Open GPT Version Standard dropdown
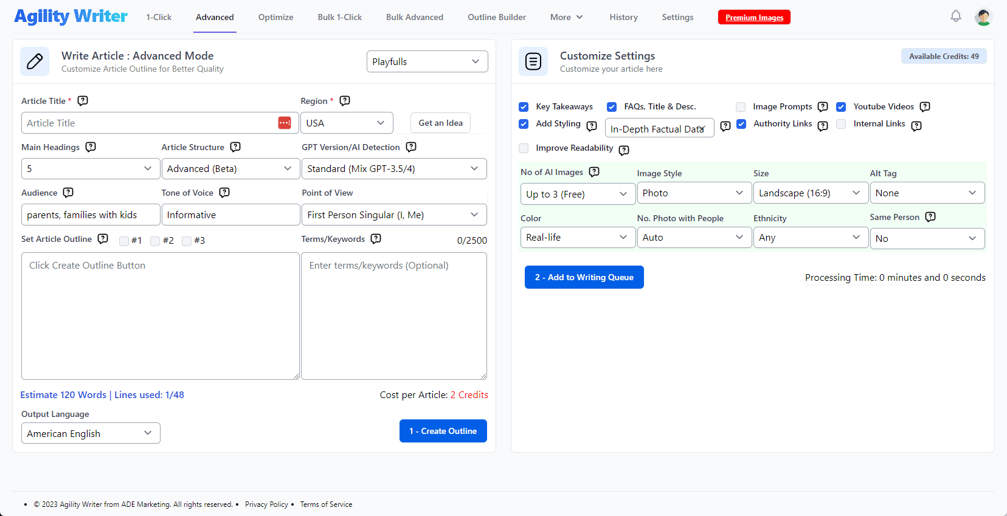This screenshot has height=516, width=1007. coord(394,168)
